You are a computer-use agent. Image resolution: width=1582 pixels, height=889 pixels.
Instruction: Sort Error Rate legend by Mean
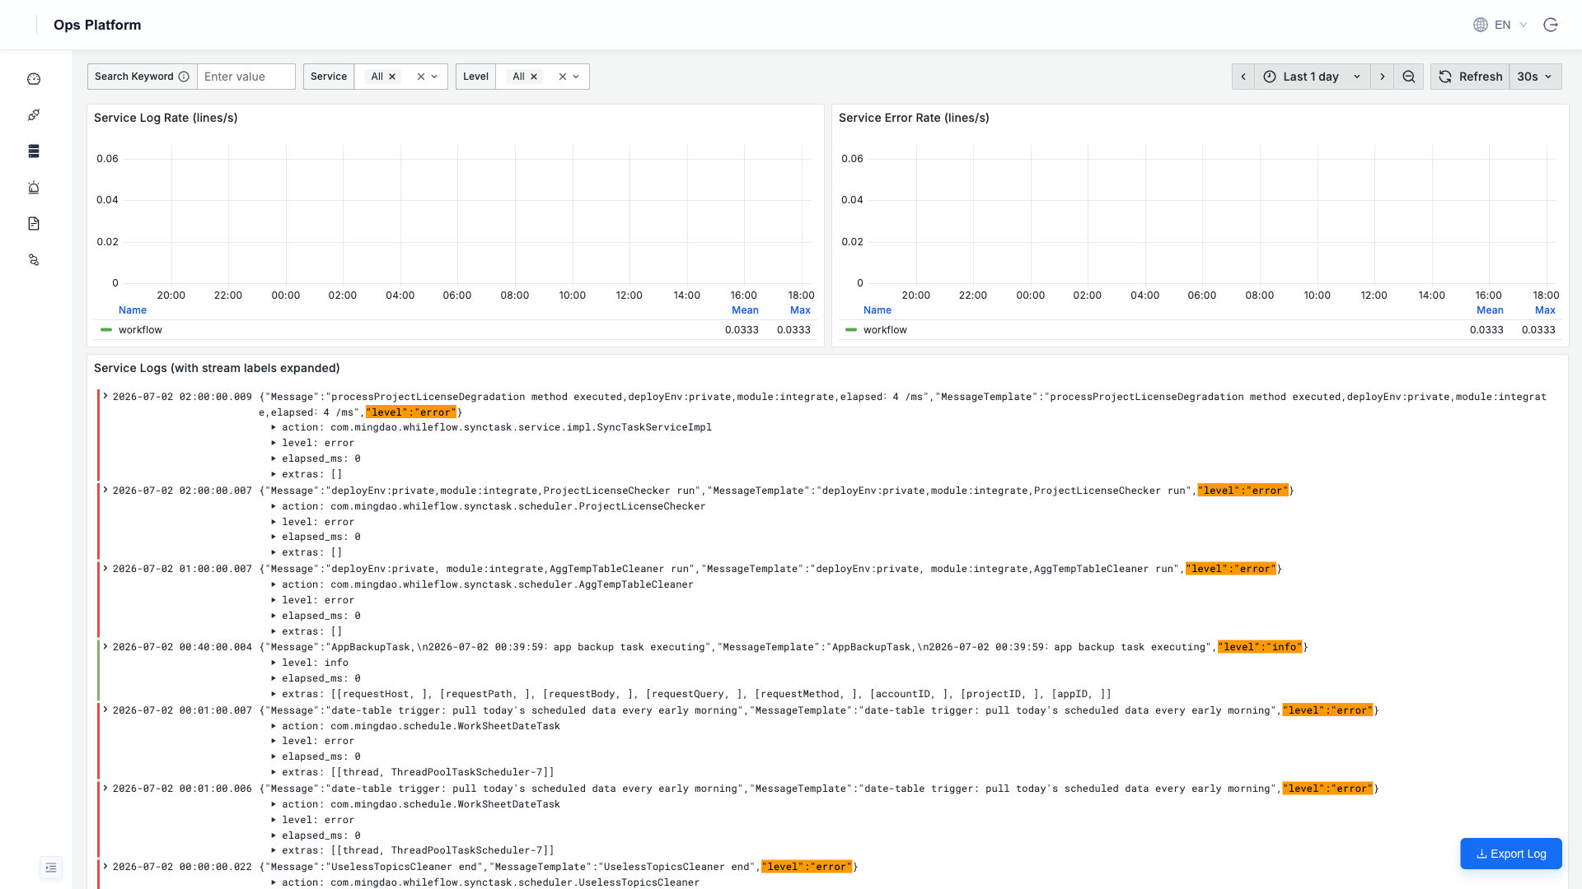[x=1490, y=310]
